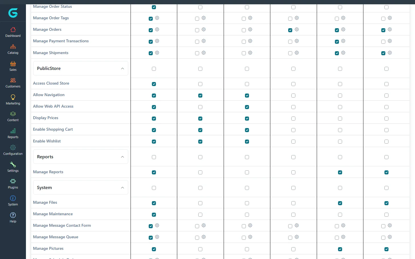Uncheck the ticked Manage Message Queue checkbox
415x259 pixels.
tap(151, 238)
